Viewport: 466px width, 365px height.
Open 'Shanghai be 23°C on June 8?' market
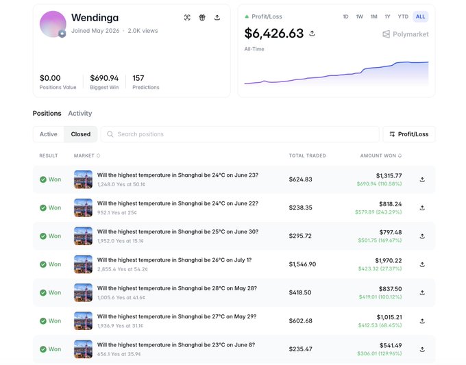point(176,345)
